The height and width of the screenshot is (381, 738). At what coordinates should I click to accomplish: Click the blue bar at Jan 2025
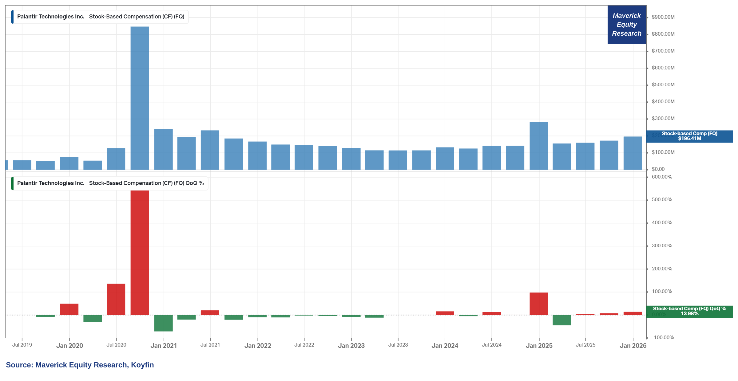(539, 146)
